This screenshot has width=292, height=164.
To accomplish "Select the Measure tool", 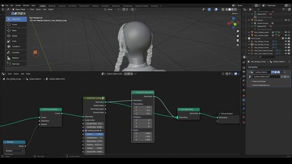I will [x=16, y=58].
